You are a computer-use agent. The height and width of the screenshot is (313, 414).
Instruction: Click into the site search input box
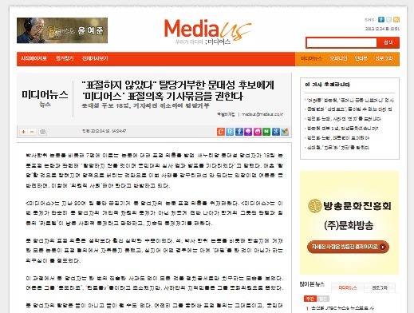341,42
